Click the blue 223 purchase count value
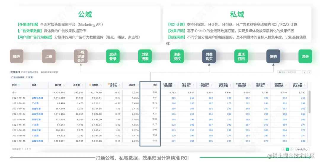320x164 pixels. coord(229,109)
